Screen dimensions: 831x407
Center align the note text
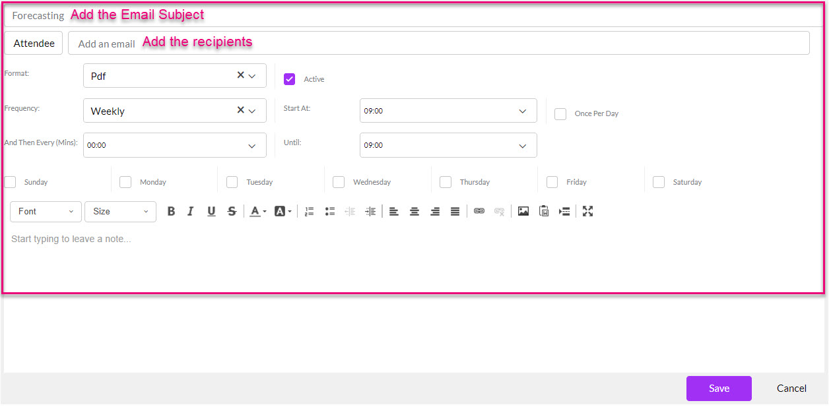pos(415,211)
